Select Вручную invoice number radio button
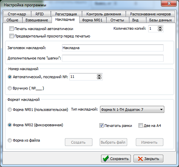 click(x=10, y=88)
